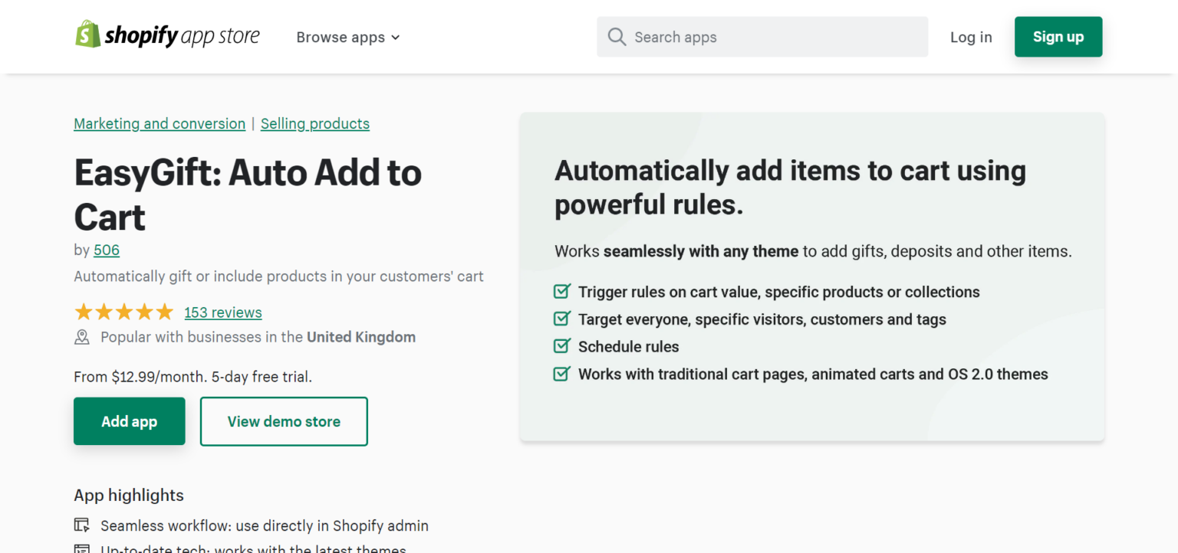Image resolution: width=1178 pixels, height=553 pixels.
Task: Click the checkmark beside Works with traditional cart pages
Action: 561,373
